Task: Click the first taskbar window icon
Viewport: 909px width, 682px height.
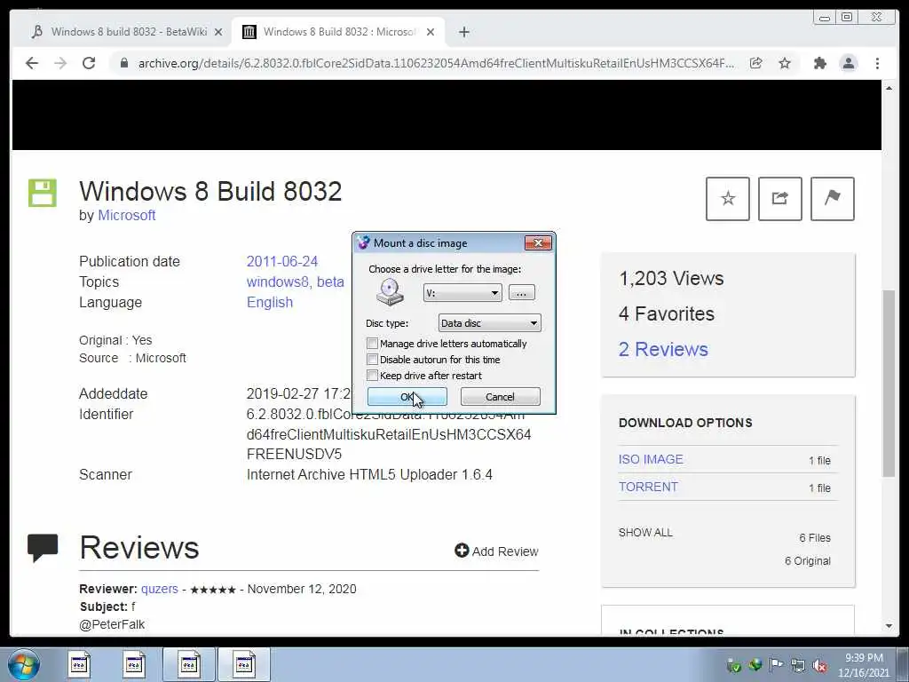Action: (x=79, y=664)
